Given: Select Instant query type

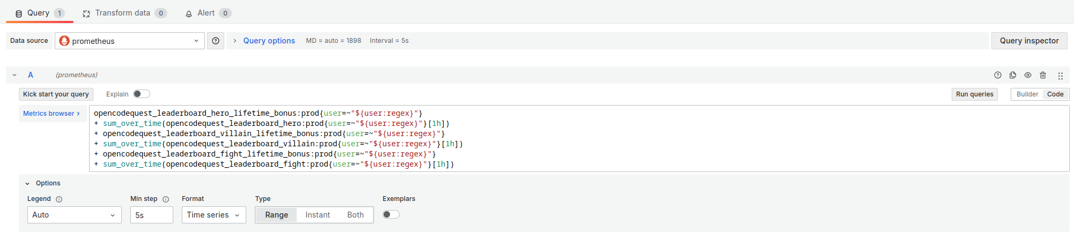Looking at the screenshot, I should (318, 215).
